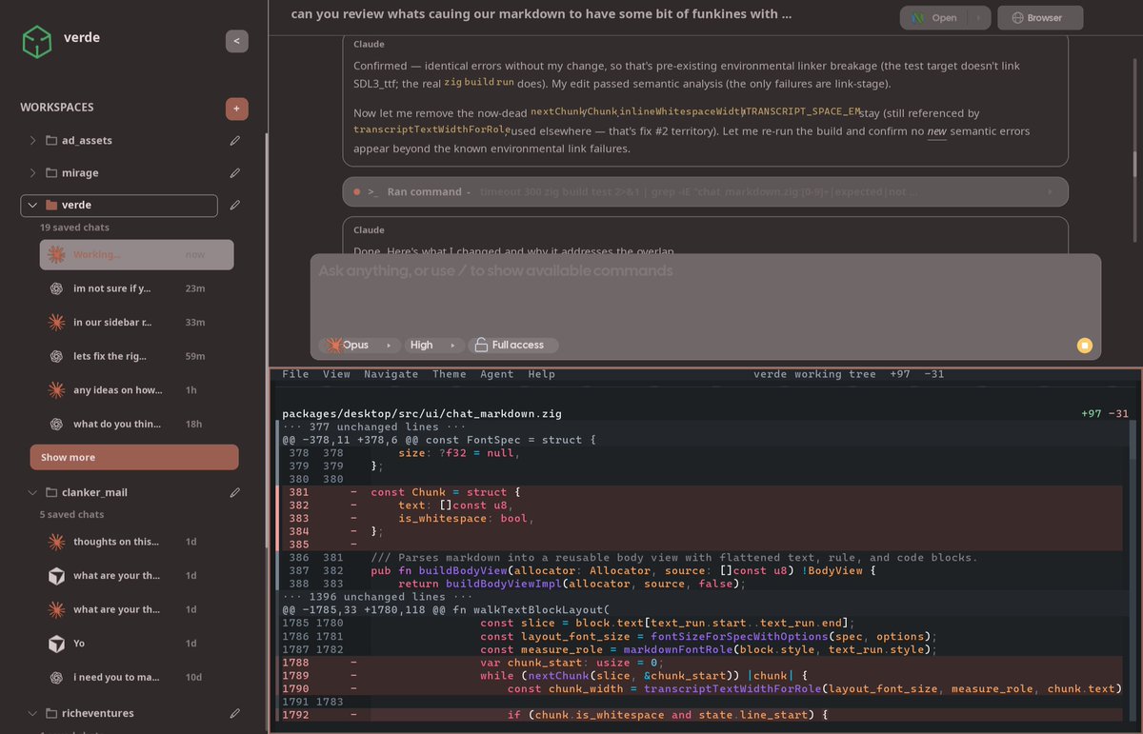Image resolution: width=1143 pixels, height=734 pixels.
Task: Collapse the verde workspace
Action: pos(32,205)
